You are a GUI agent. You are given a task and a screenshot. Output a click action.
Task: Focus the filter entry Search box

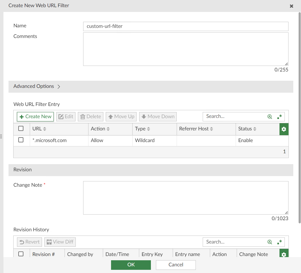coord(235,117)
